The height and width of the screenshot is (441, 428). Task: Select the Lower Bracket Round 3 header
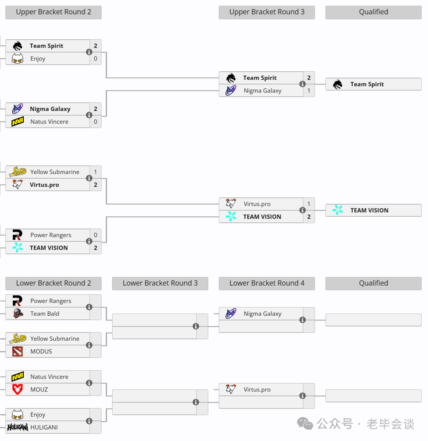(160, 283)
